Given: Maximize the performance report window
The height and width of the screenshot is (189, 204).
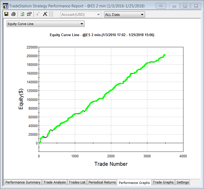Looking at the screenshot, I should 185,6.
